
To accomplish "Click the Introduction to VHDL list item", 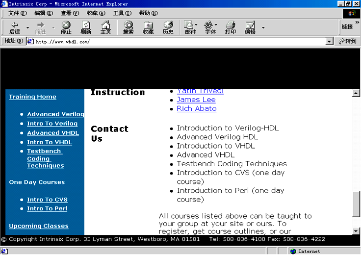I will pos(216,146).
